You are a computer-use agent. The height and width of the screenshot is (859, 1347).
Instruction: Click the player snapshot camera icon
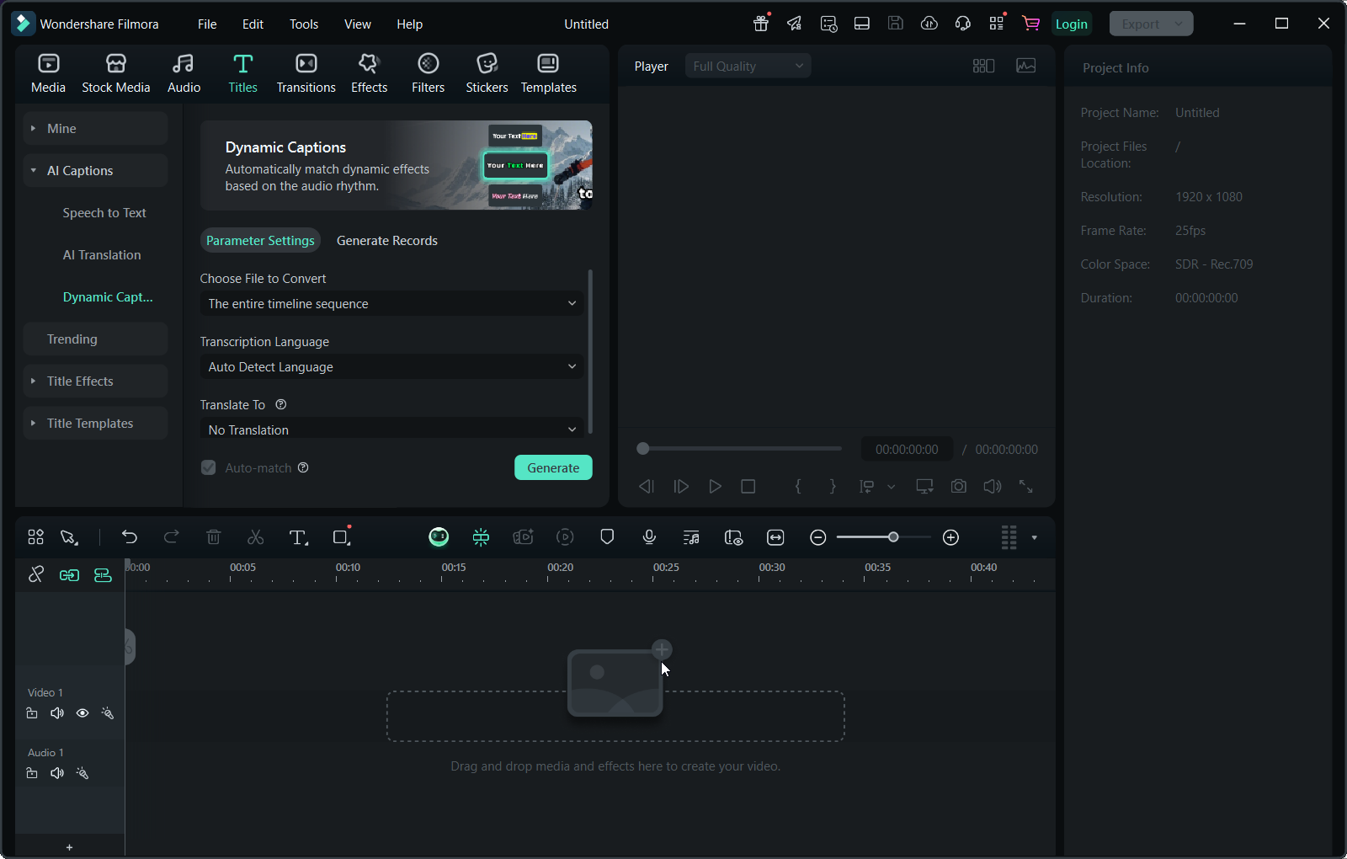tap(958, 487)
